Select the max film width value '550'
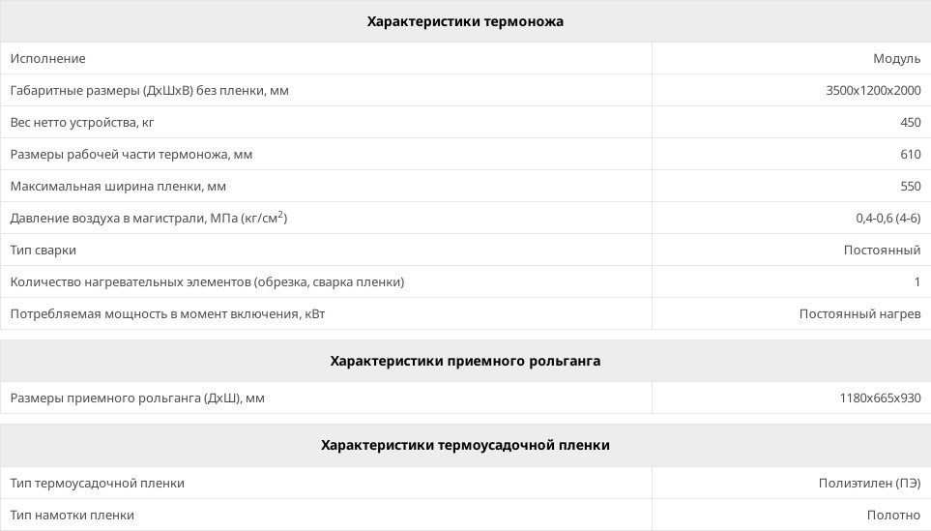This screenshot has height=531, width=931. pyautogui.click(x=910, y=187)
